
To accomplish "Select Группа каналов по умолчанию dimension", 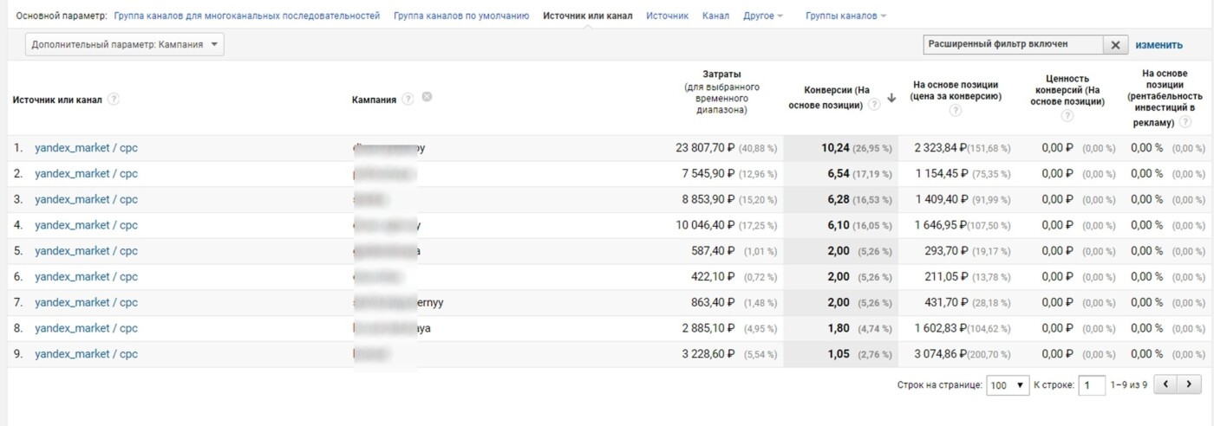I will (x=461, y=16).
